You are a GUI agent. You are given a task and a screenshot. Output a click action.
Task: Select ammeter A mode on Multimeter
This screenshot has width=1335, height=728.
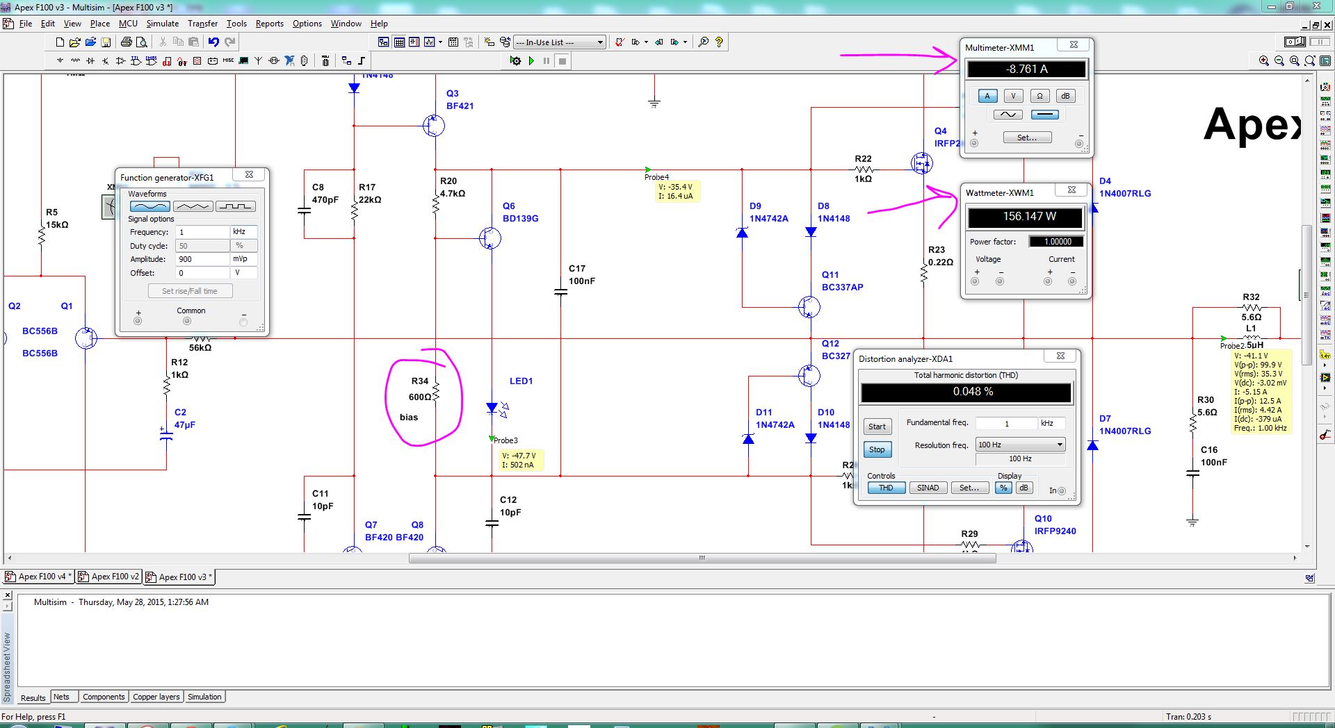click(x=987, y=97)
